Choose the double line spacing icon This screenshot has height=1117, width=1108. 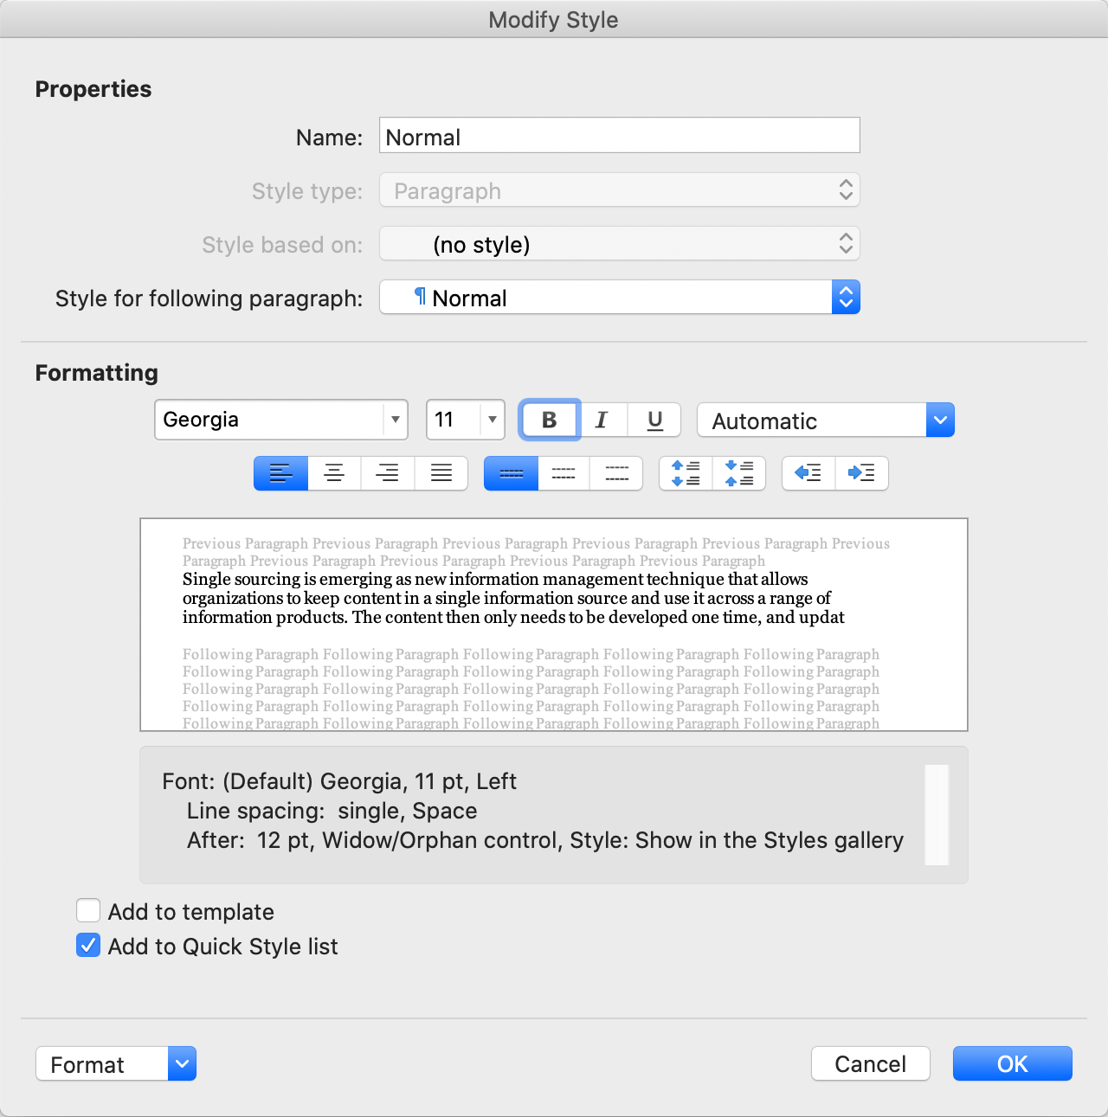point(616,473)
